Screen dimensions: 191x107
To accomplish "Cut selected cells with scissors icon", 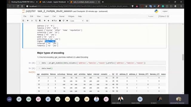I will [x=32, y=21].
